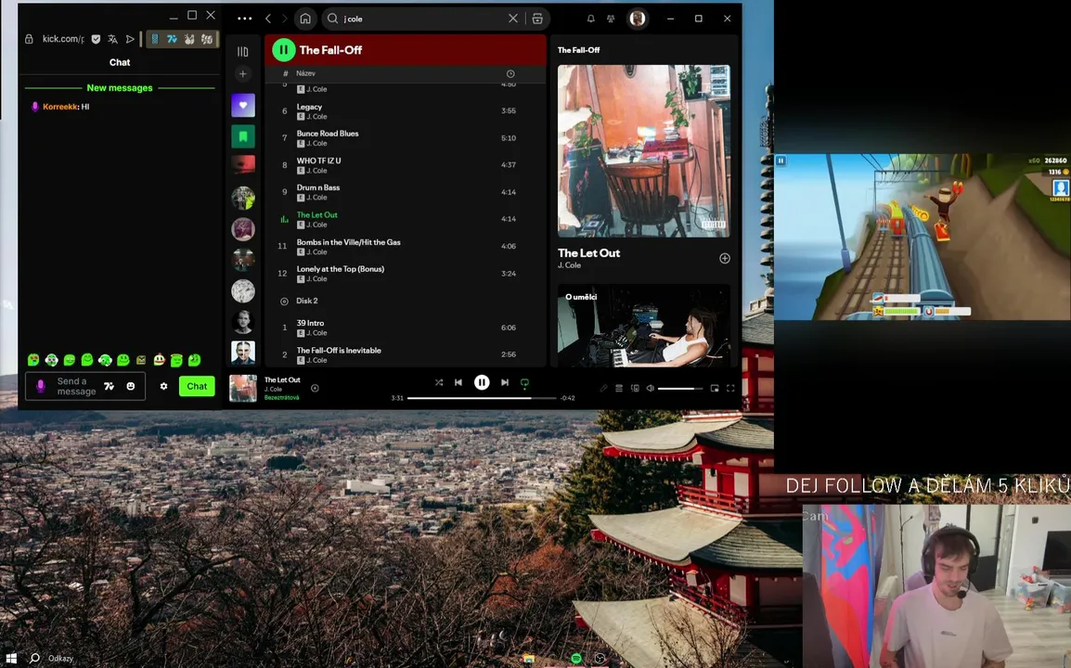1071x668 pixels.
Task: Open the Friend Activity icon
Action: [611, 19]
